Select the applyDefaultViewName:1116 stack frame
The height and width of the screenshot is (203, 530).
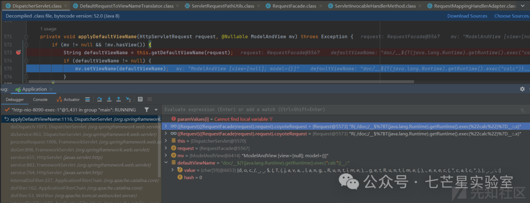80,119
